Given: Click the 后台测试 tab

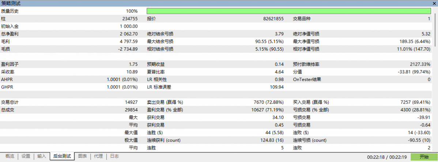Looking at the screenshot, I should 62,157.
